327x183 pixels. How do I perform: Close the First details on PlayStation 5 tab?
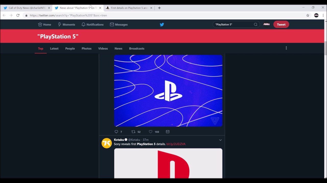click(x=151, y=8)
